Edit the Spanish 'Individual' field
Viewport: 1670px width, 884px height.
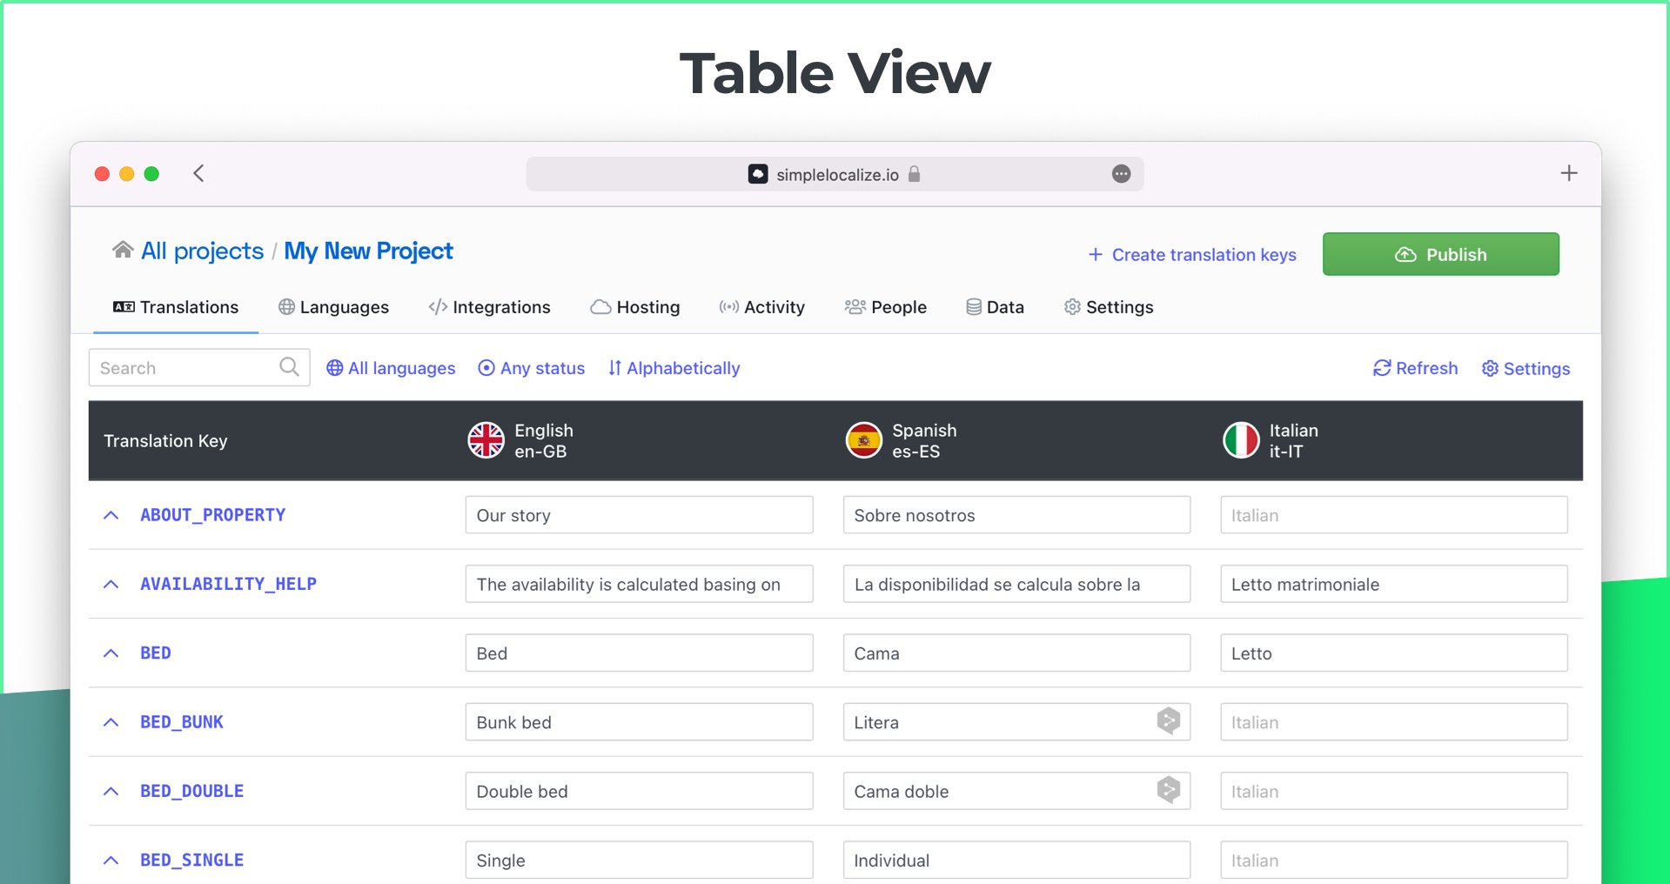(1016, 860)
